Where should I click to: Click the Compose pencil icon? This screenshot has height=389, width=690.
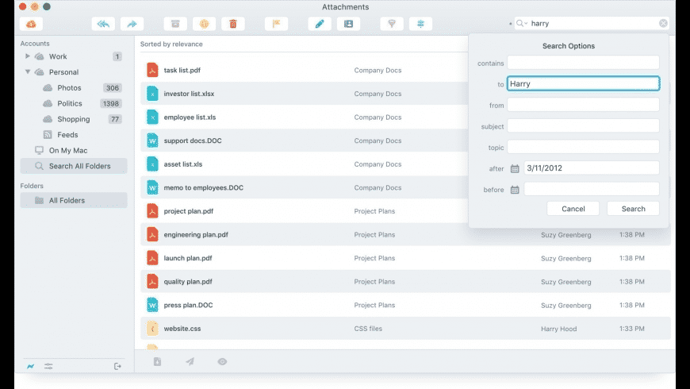(320, 24)
